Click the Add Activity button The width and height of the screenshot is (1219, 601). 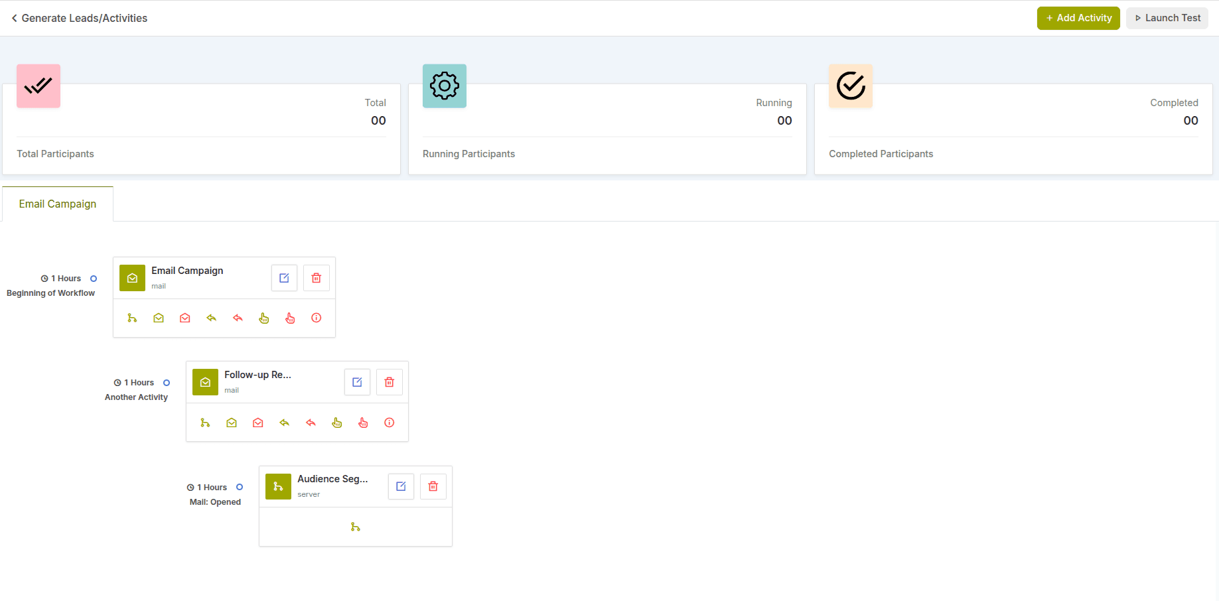pos(1078,18)
